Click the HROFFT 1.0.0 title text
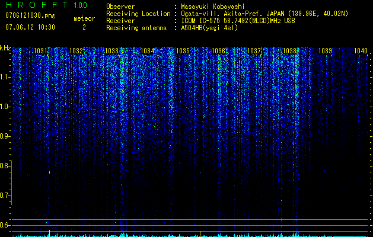The image size is (373, 237). [x=46, y=5]
